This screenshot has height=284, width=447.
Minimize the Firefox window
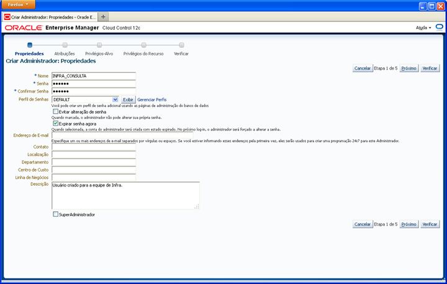[x=423, y=6]
